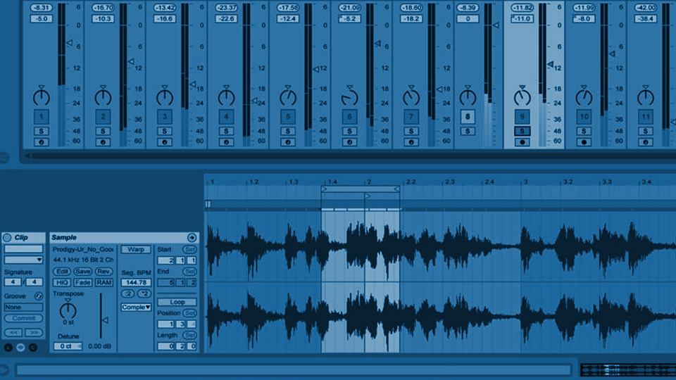Click the Groove hot-swap icon
The height and width of the screenshot is (380, 676).
(x=38, y=296)
